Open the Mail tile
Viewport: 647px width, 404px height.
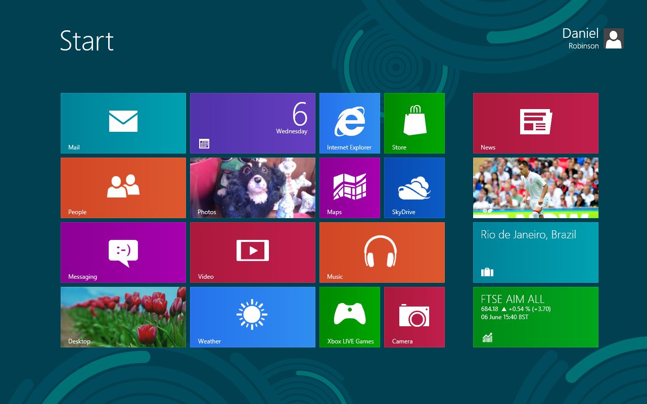click(123, 123)
